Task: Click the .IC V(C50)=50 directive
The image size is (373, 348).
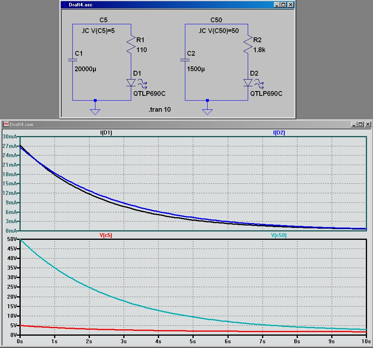Action: [219, 31]
